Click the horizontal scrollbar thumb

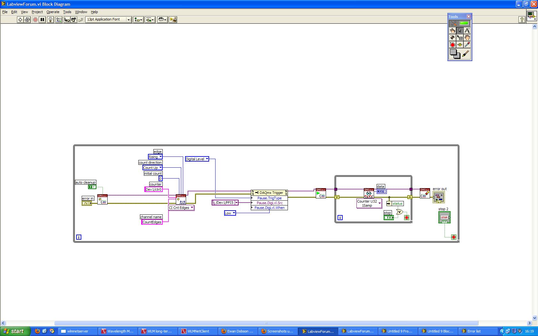coord(266,323)
